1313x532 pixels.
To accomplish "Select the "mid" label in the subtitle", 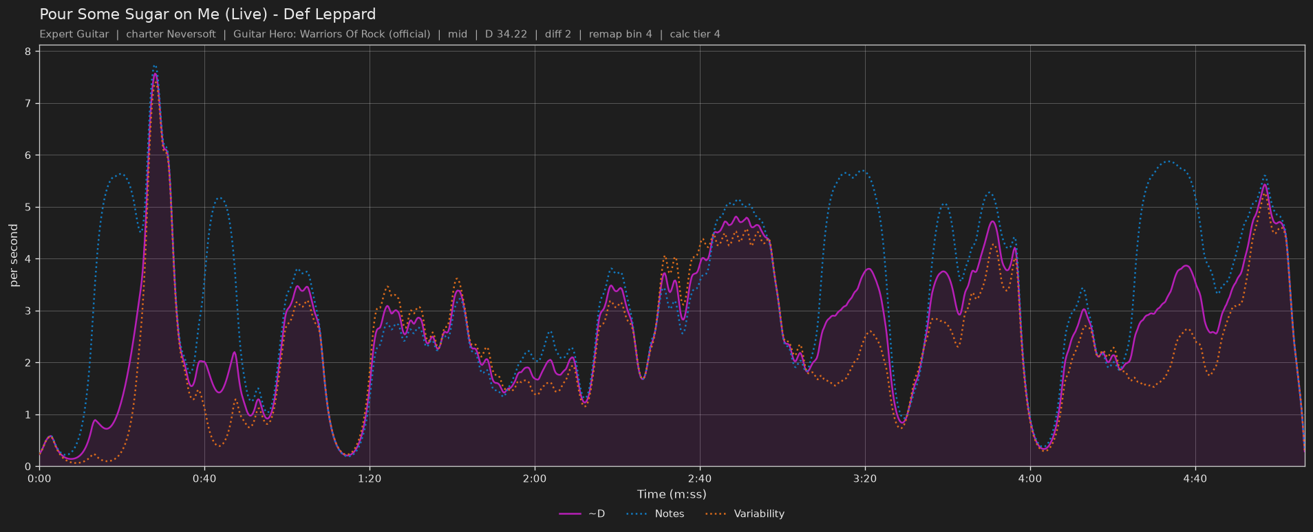I will coord(458,34).
